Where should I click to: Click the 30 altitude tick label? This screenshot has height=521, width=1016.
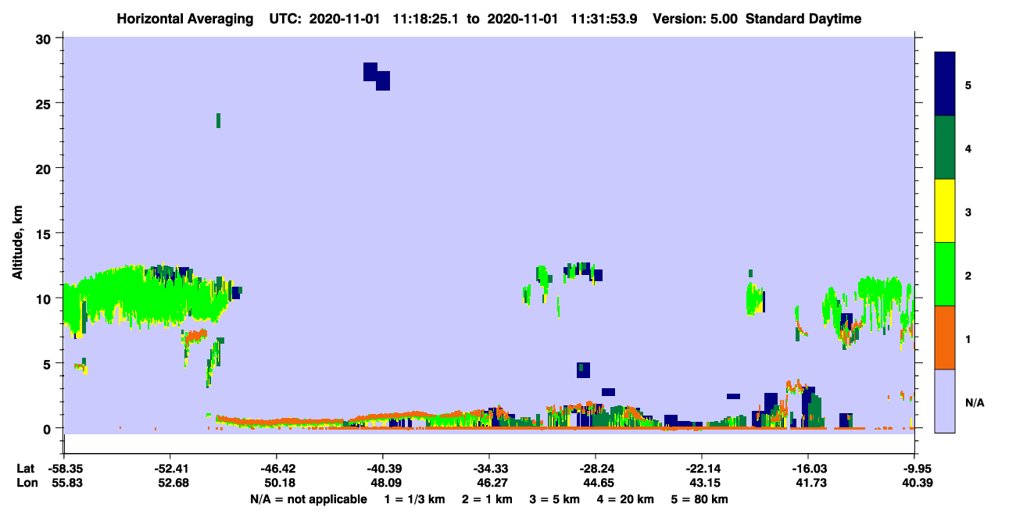coord(45,38)
